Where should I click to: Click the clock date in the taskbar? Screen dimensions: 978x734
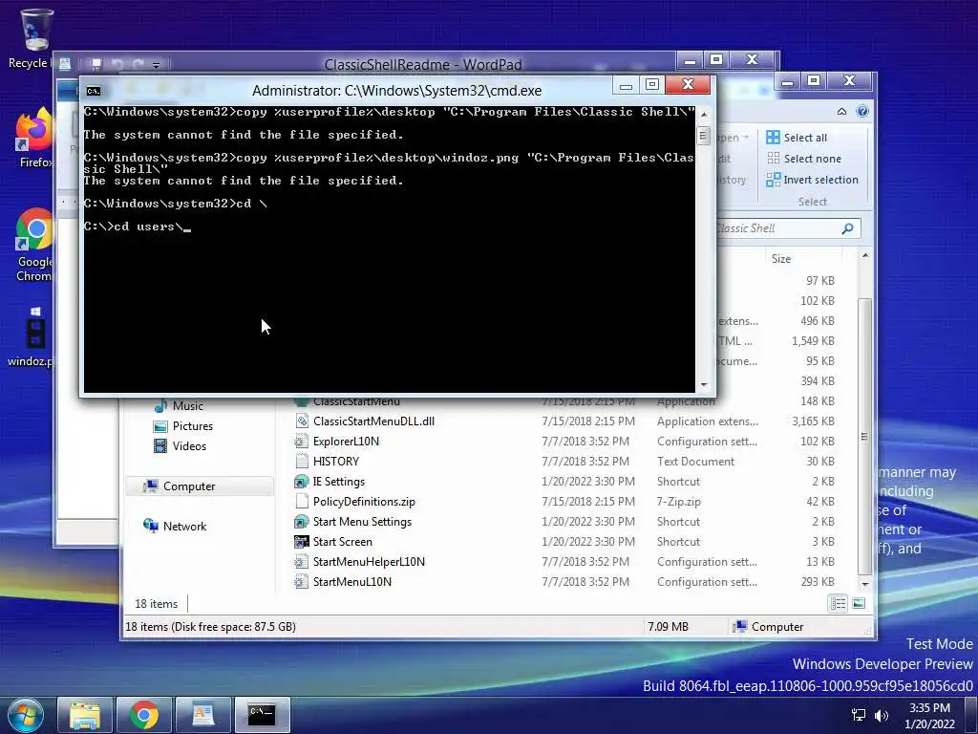coord(929,724)
